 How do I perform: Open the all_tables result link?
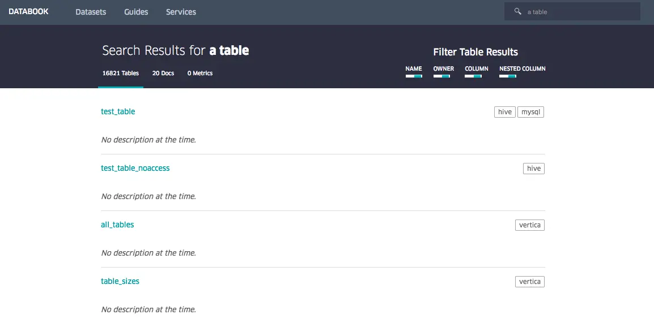pos(117,225)
